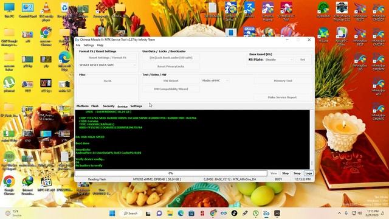Launch Hydra Tool desktop shortcut
Screen dimensions: 389x219
pyautogui.click(x=323, y=10)
